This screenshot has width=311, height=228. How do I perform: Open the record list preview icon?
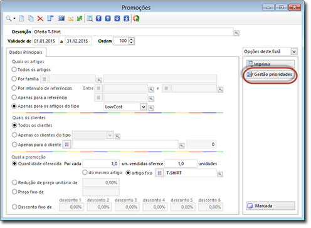[x=90, y=18]
